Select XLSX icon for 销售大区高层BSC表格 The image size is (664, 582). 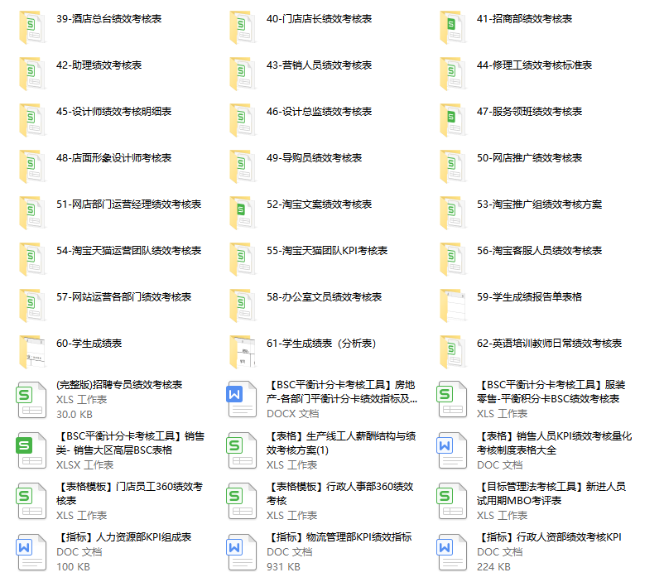31,450
